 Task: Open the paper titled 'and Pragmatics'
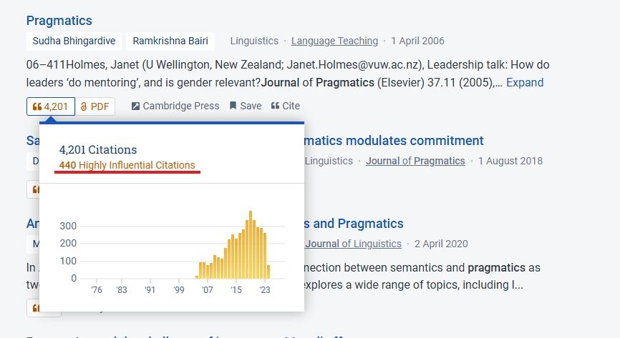pyautogui.click(x=354, y=224)
